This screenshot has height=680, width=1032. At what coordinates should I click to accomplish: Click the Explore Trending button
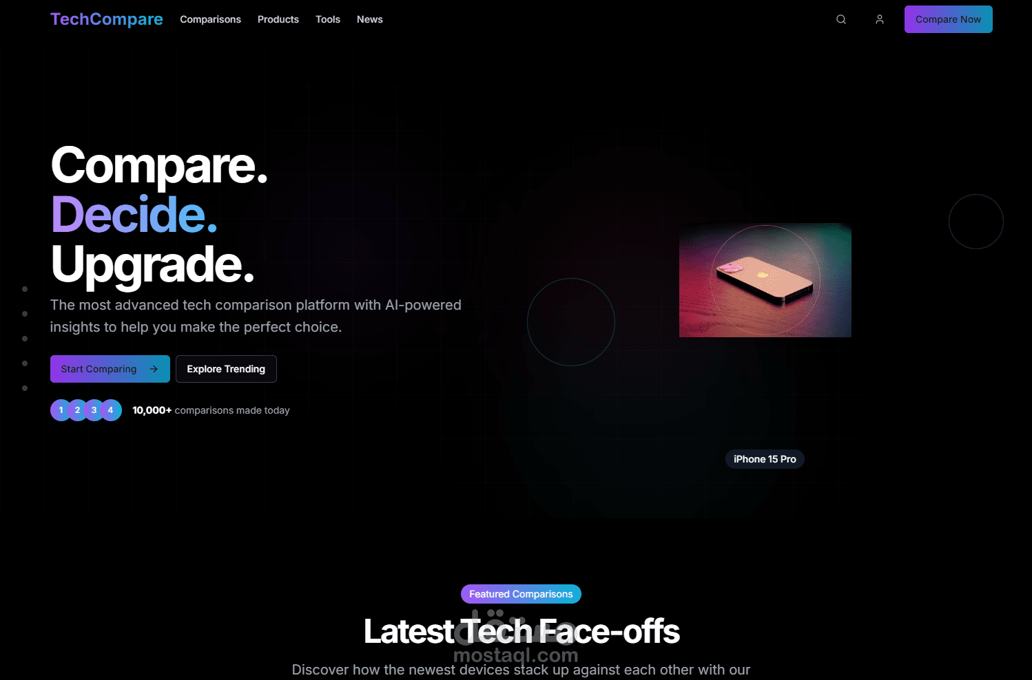coord(226,369)
